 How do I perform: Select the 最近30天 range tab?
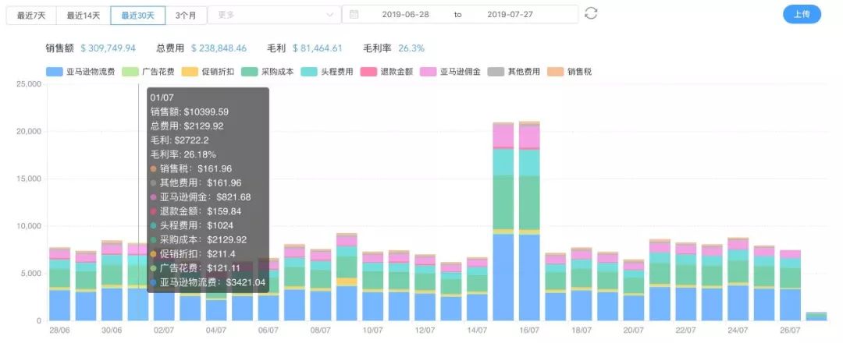point(138,15)
